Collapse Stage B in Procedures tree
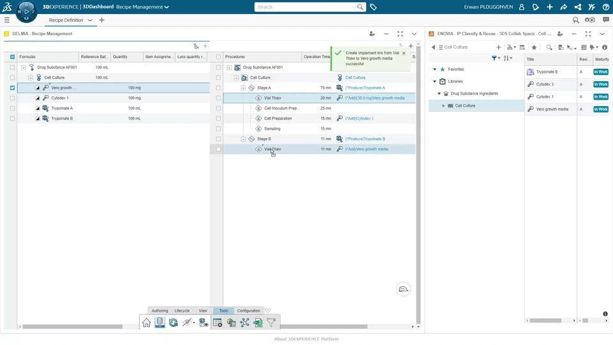Image resolution: width=613 pixels, height=345 pixels. [x=243, y=139]
